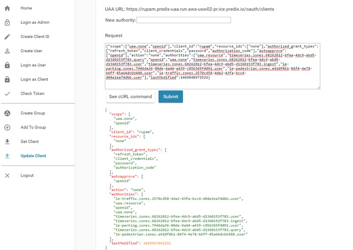Click the Home house icon

coord(7,8)
